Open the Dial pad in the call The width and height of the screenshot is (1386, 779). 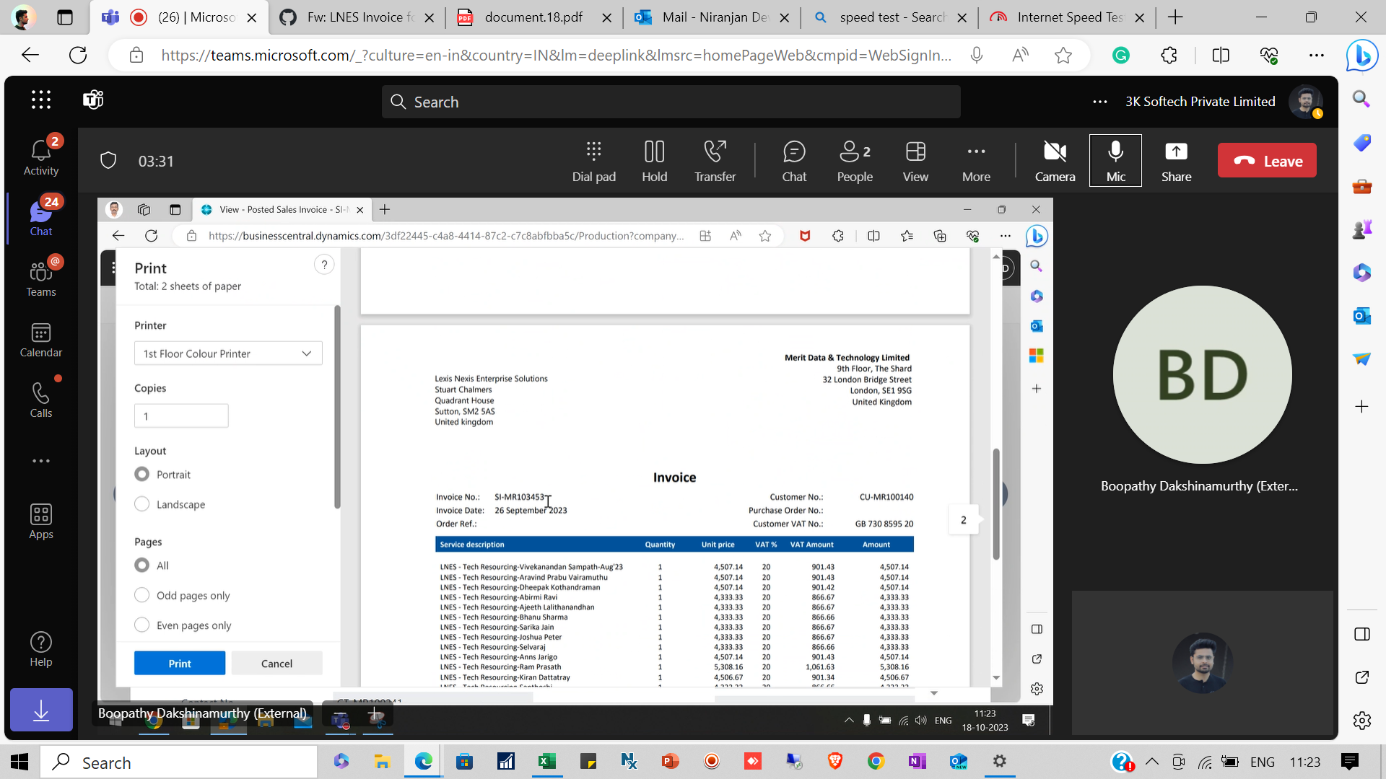(593, 159)
